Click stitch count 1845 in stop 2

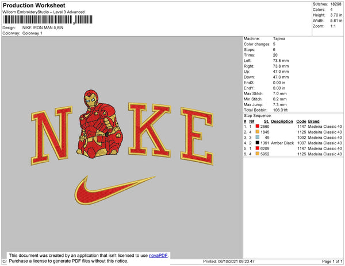265,132
